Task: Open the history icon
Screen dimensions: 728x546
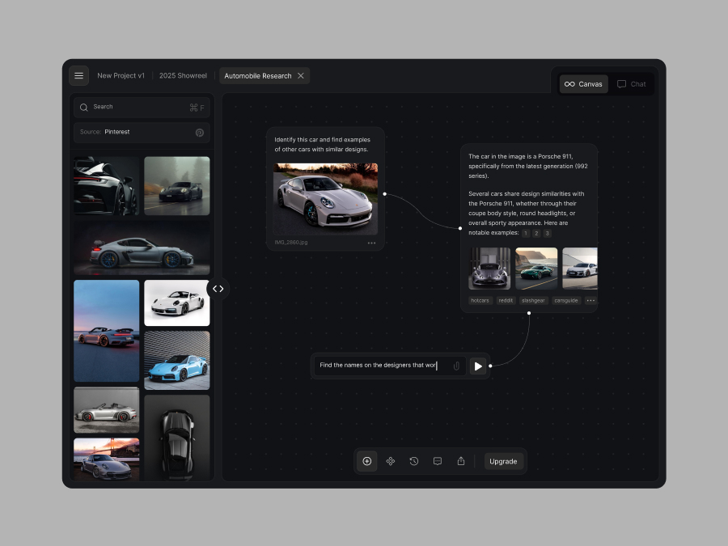Action: [414, 461]
